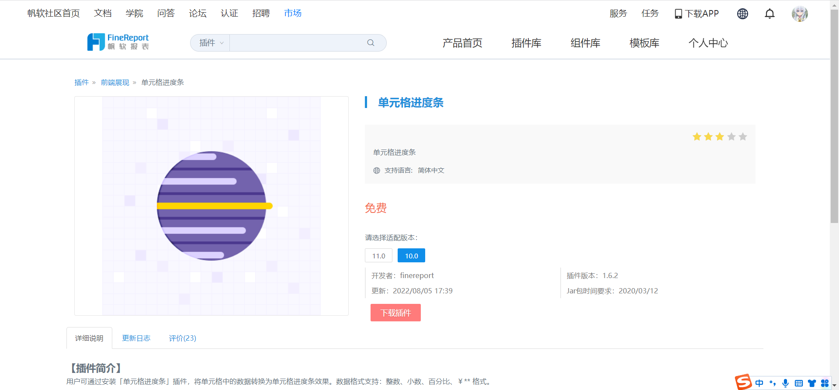Click the fourth rating star
The width and height of the screenshot is (839, 390).
pos(731,137)
